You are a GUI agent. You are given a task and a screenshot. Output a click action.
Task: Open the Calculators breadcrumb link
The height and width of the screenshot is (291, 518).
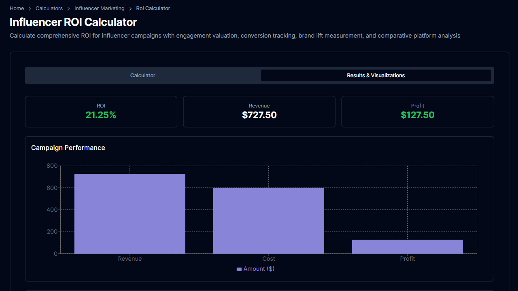[49, 8]
